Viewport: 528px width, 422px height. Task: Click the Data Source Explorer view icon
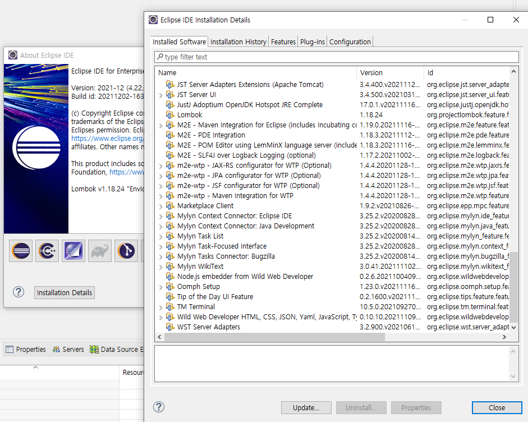pos(94,349)
